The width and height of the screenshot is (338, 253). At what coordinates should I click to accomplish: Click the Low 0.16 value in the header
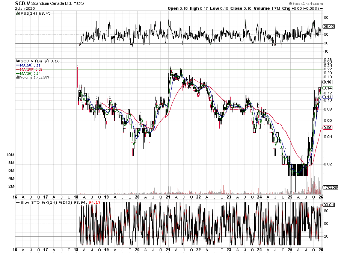coord(219,8)
